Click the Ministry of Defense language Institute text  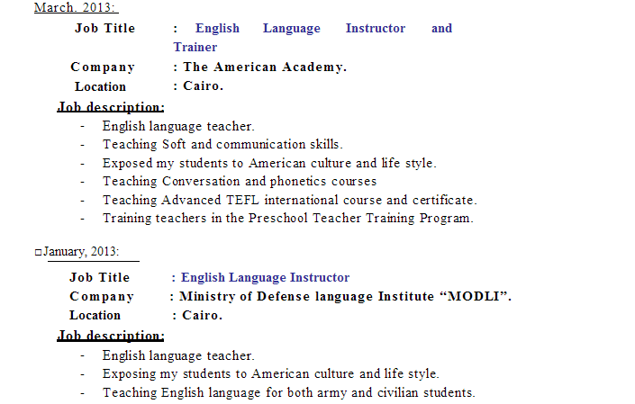[x=345, y=297]
